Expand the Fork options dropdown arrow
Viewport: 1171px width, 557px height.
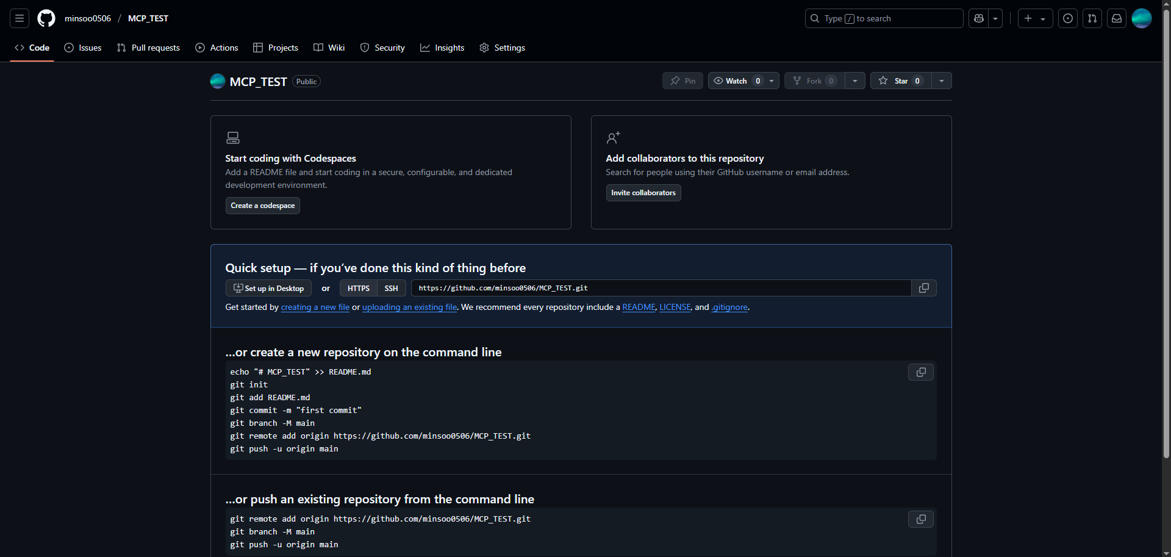[855, 81]
